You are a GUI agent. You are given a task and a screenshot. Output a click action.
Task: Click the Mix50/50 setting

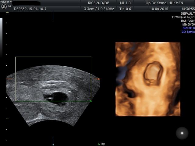click(x=189, y=24)
